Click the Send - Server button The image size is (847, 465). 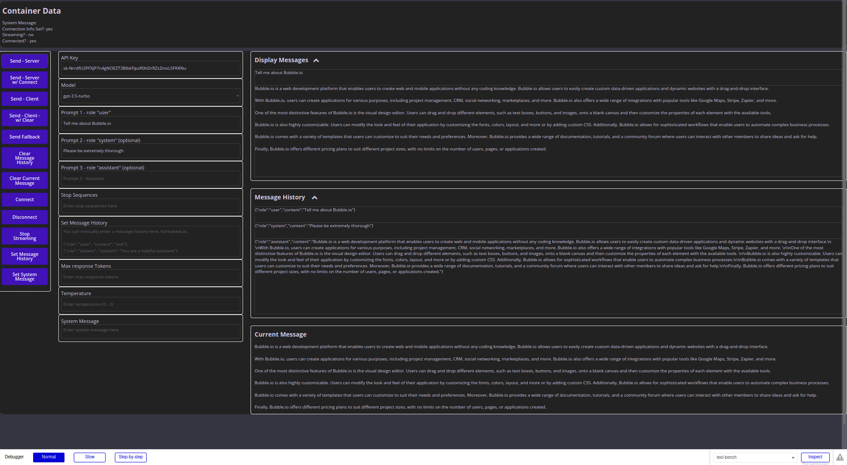[x=24, y=61]
